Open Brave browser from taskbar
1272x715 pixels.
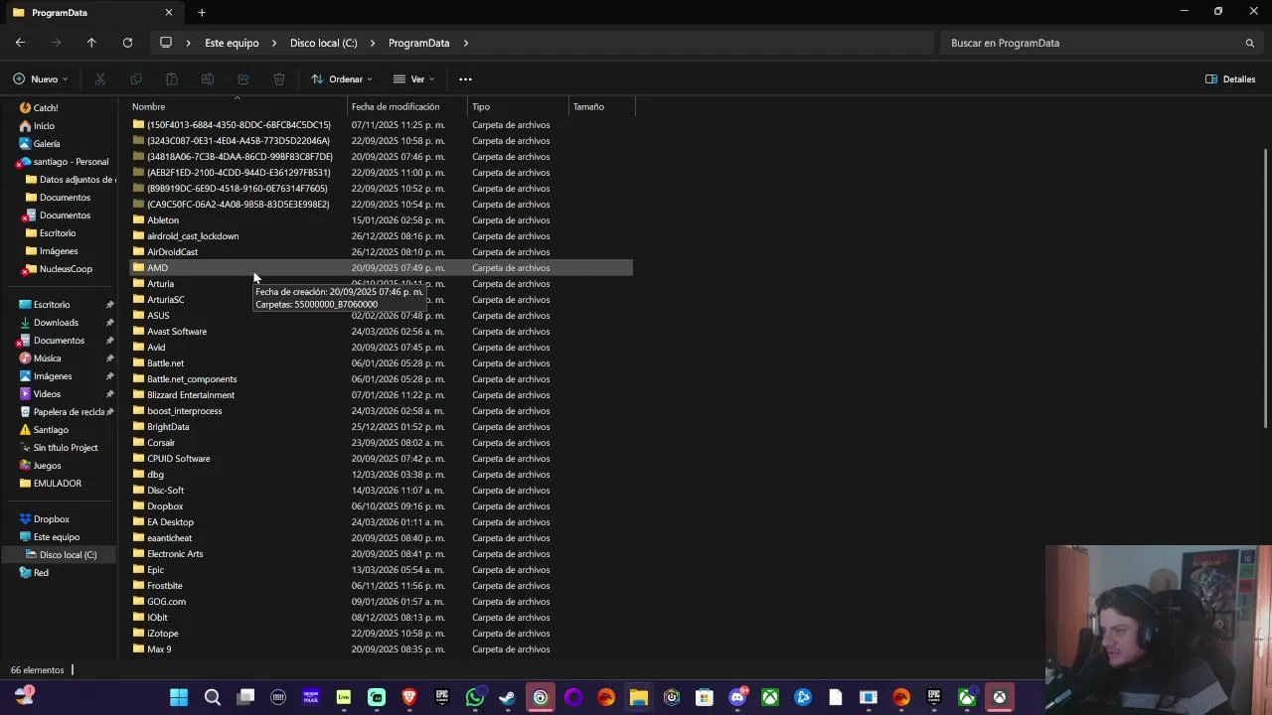409,697
